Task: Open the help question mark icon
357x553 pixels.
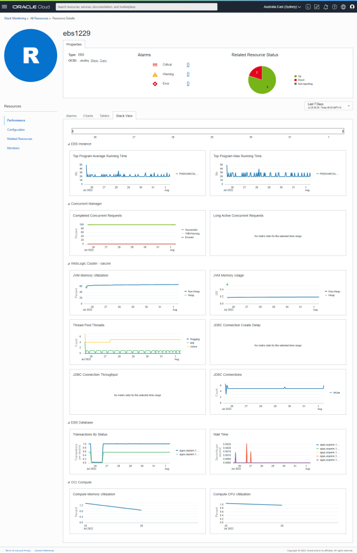Action: click(334, 7)
